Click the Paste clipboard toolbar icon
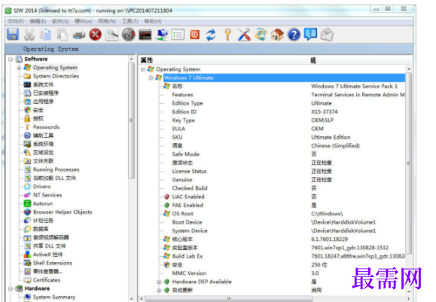Viewport: 436px width, 302px height. tap(63, 35)
